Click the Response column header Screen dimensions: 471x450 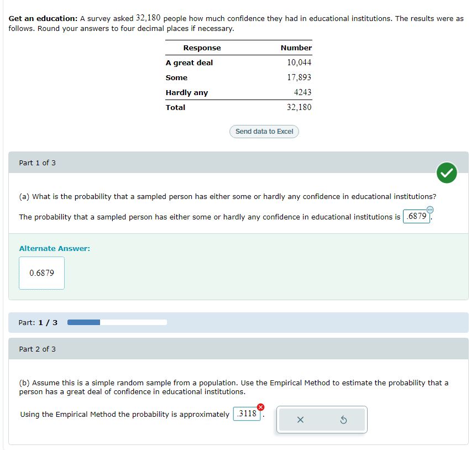tap(202, 48)
